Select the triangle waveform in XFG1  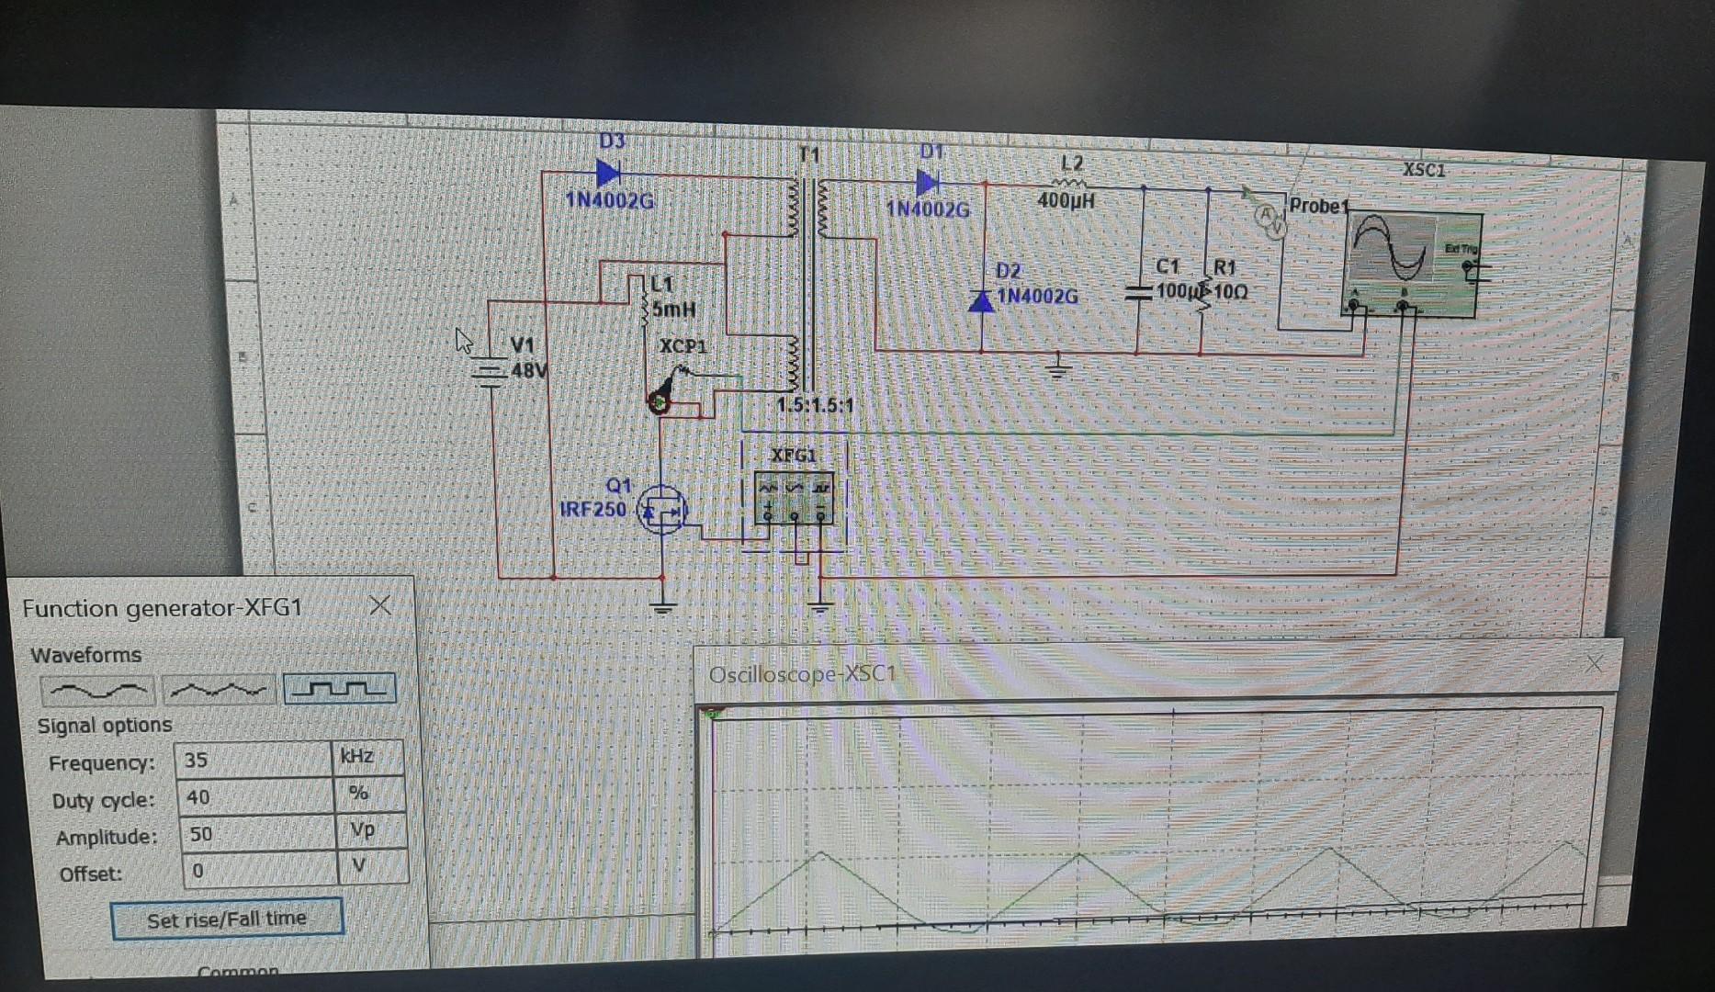[218, 689]
